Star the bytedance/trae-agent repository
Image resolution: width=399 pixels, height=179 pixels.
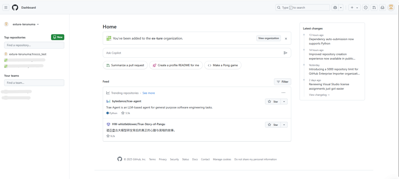(x=273, y=102)
